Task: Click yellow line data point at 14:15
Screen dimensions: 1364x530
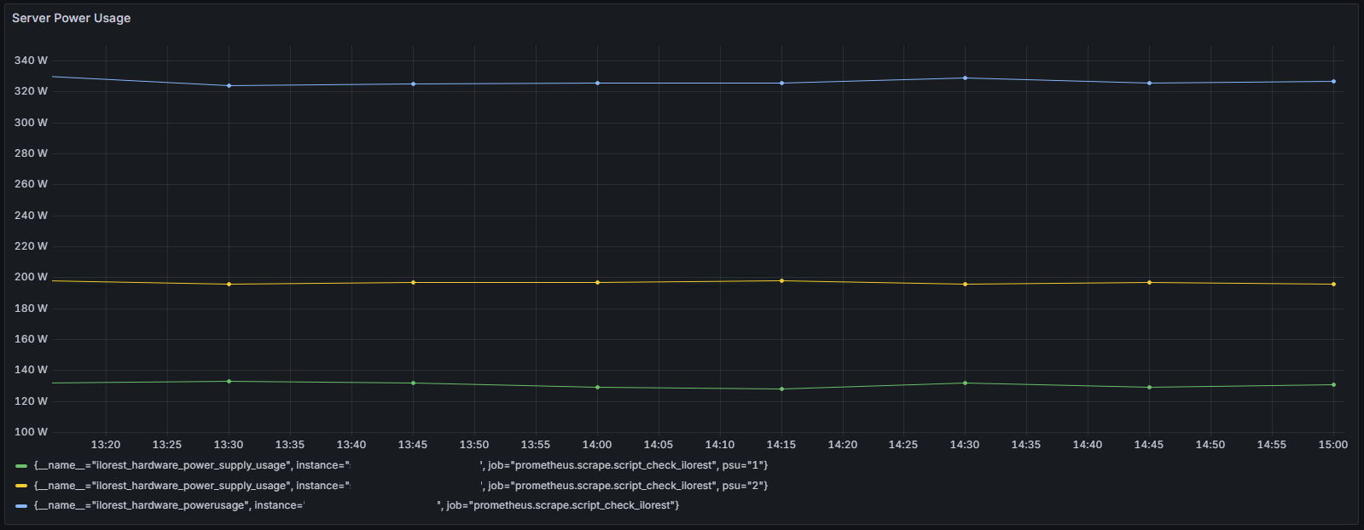Action: [781, 281]
